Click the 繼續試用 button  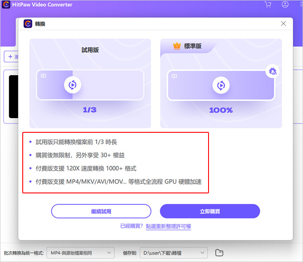101,211
